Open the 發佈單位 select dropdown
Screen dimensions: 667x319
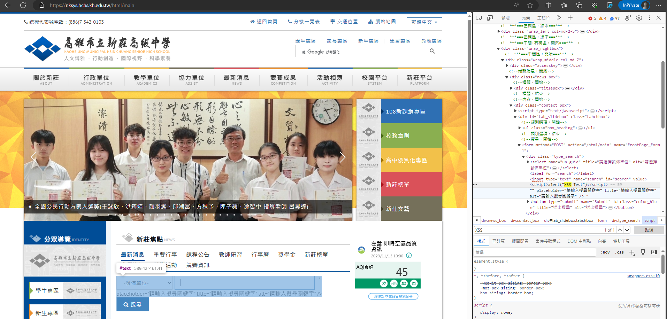tap(145, 283)
